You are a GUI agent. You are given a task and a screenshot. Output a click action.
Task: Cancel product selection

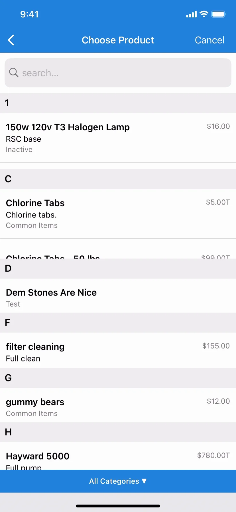[209, 40]
